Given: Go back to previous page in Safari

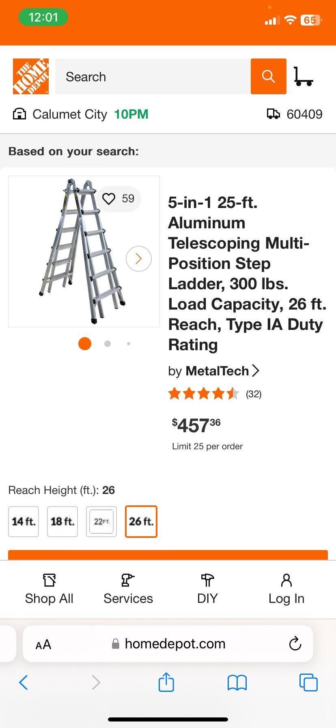Looking at the screenshot, I should coord(24,682).
